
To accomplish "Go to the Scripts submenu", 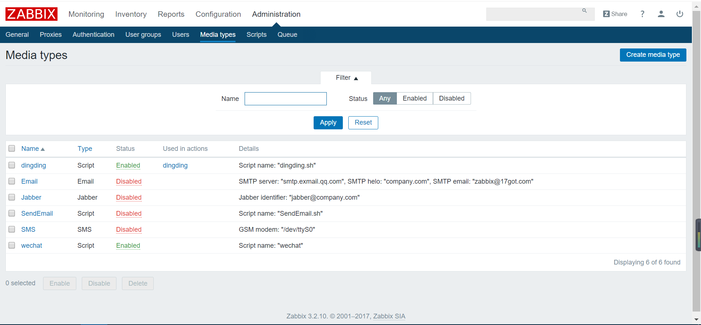I will coord(257,35).
